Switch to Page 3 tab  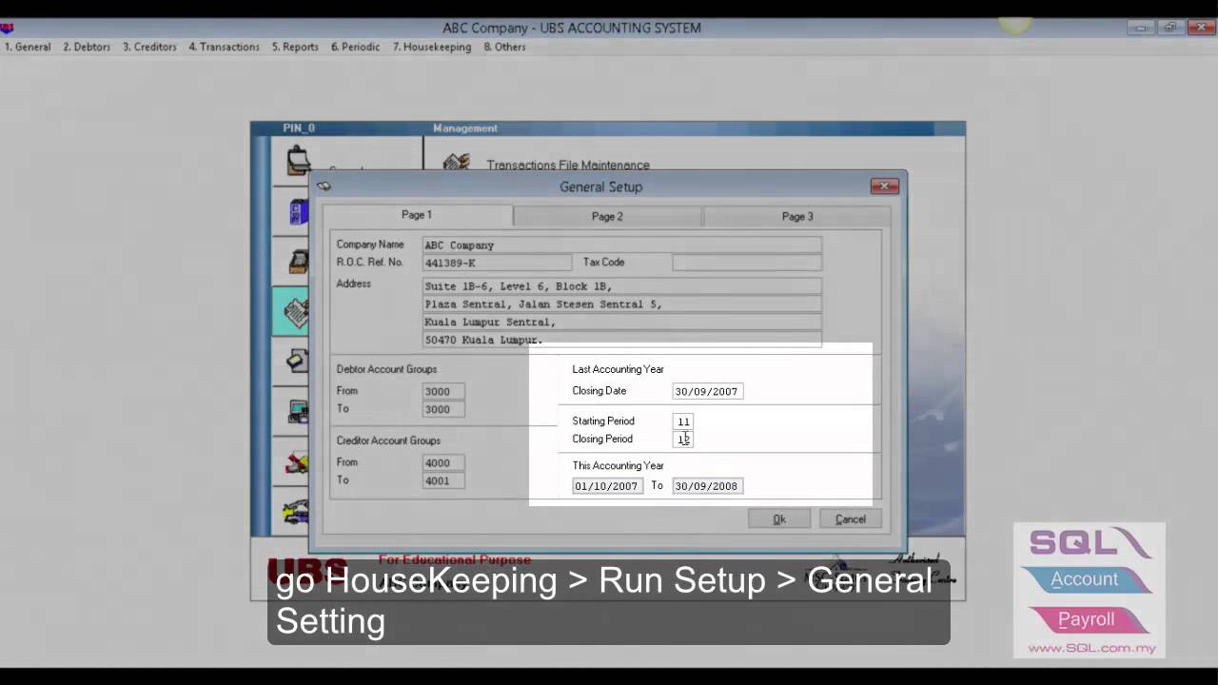[x=797, y=217]
